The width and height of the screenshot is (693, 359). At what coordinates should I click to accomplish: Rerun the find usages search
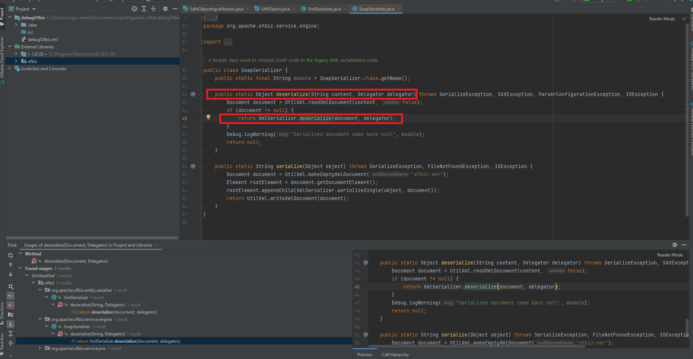coord(10,255)
